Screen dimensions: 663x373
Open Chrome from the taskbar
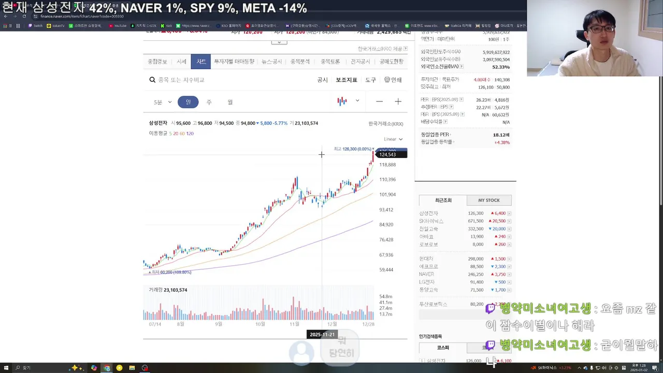pos(107,368)
